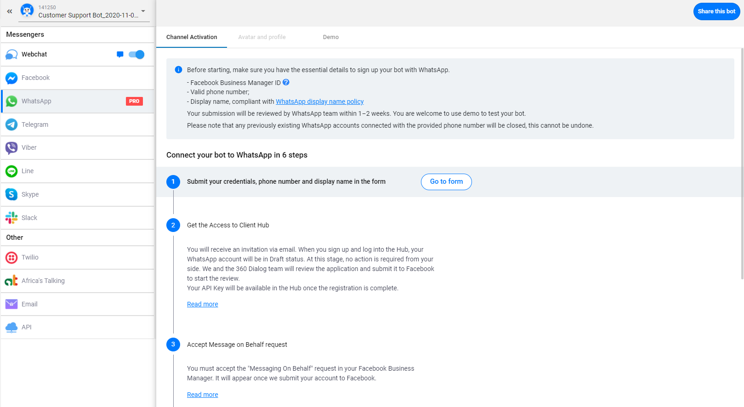Select the Email channel label
The image size is (744, 407).
pos(29,304)
